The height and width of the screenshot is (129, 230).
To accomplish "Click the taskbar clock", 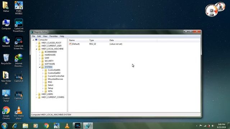I will point(221,126).
